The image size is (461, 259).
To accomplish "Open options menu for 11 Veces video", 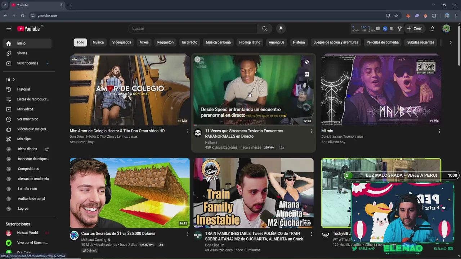I will pos(312,131).
